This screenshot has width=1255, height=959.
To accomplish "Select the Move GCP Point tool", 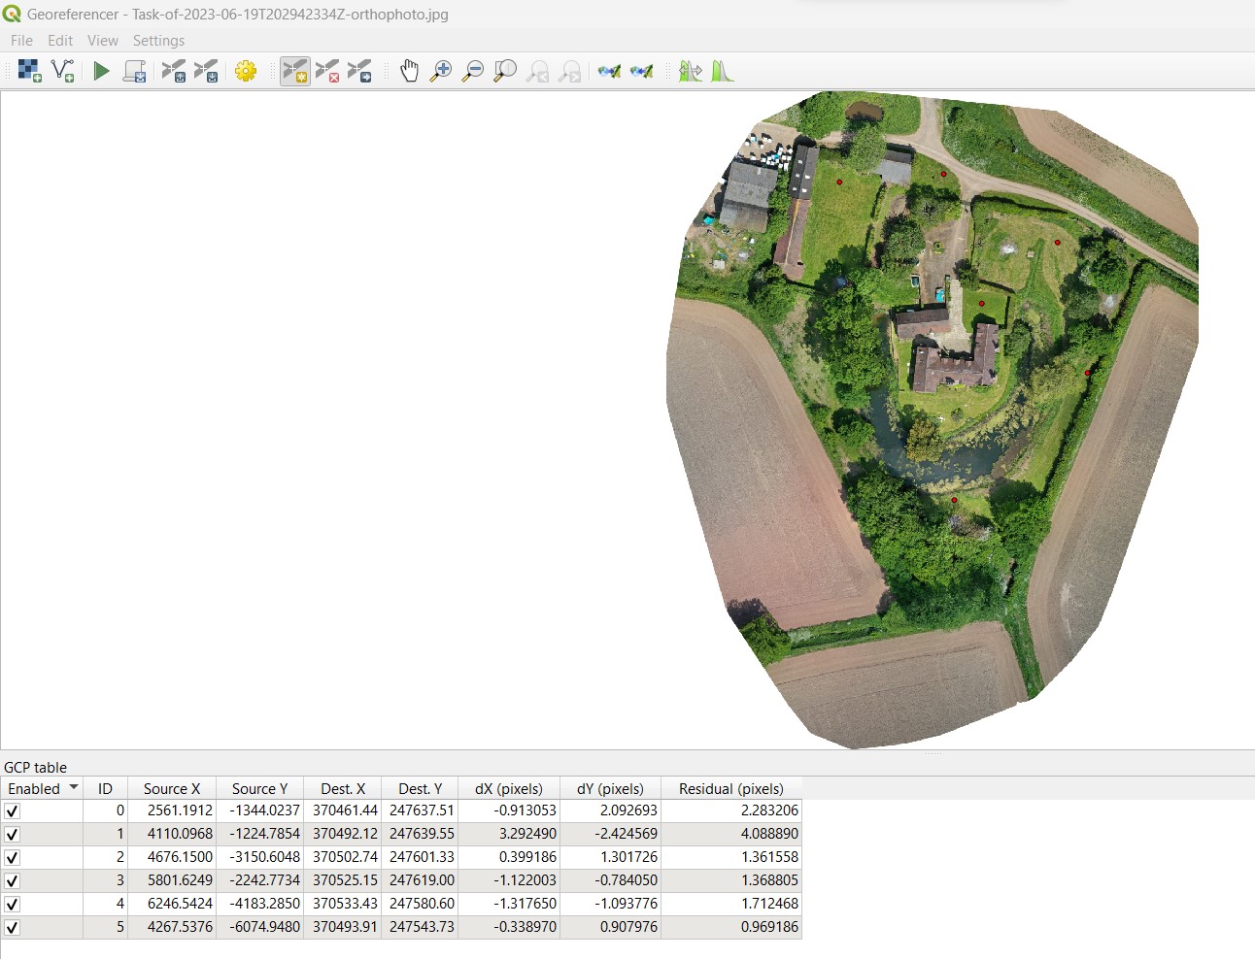I will [359, 71].
